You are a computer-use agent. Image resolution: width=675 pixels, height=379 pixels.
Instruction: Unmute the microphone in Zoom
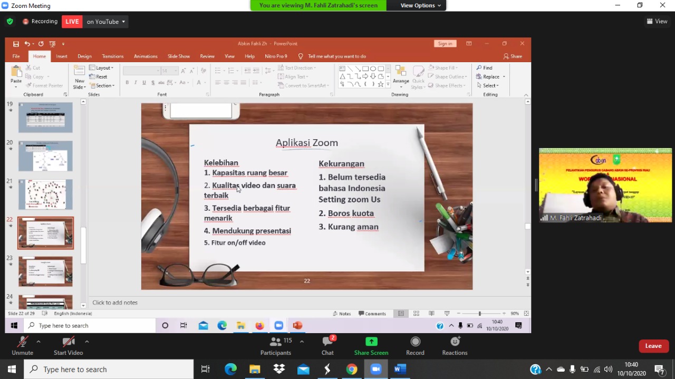pyautogui.click(x=22, y=346)
